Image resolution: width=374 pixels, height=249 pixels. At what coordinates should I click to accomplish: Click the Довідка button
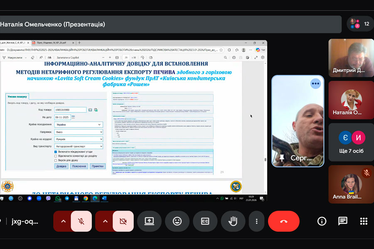point(62,166)
